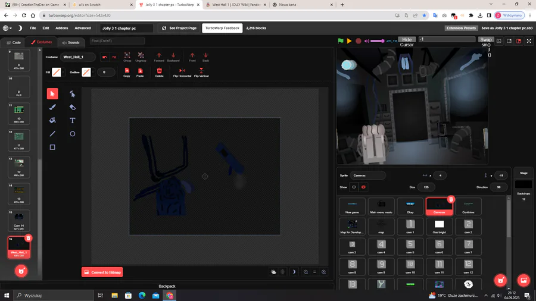Bring selection to Front
Image resolution: width=536 pixels, height=301 pixels.
point(192,57)
